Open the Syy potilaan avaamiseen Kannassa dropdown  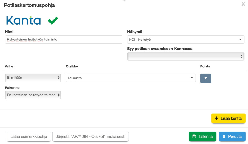tap(186, 56)
